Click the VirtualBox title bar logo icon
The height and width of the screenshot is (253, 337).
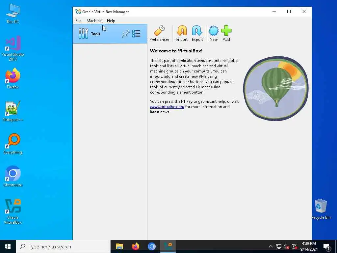point(78,12)
